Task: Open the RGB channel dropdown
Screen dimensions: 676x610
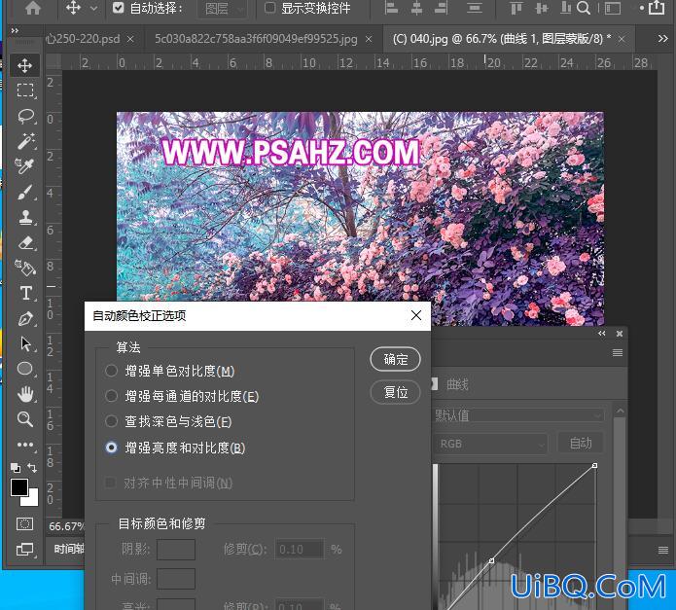Action: (x=490, y=444)
